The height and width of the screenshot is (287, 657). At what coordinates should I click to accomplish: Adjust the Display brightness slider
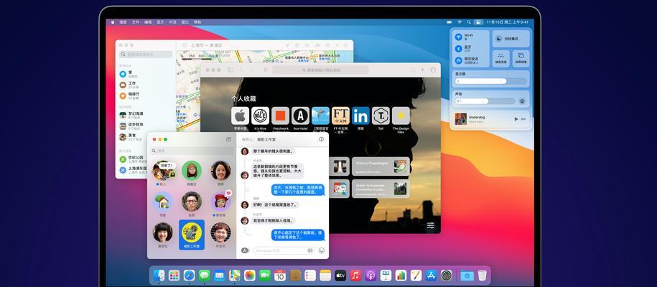tap(490, 81)
